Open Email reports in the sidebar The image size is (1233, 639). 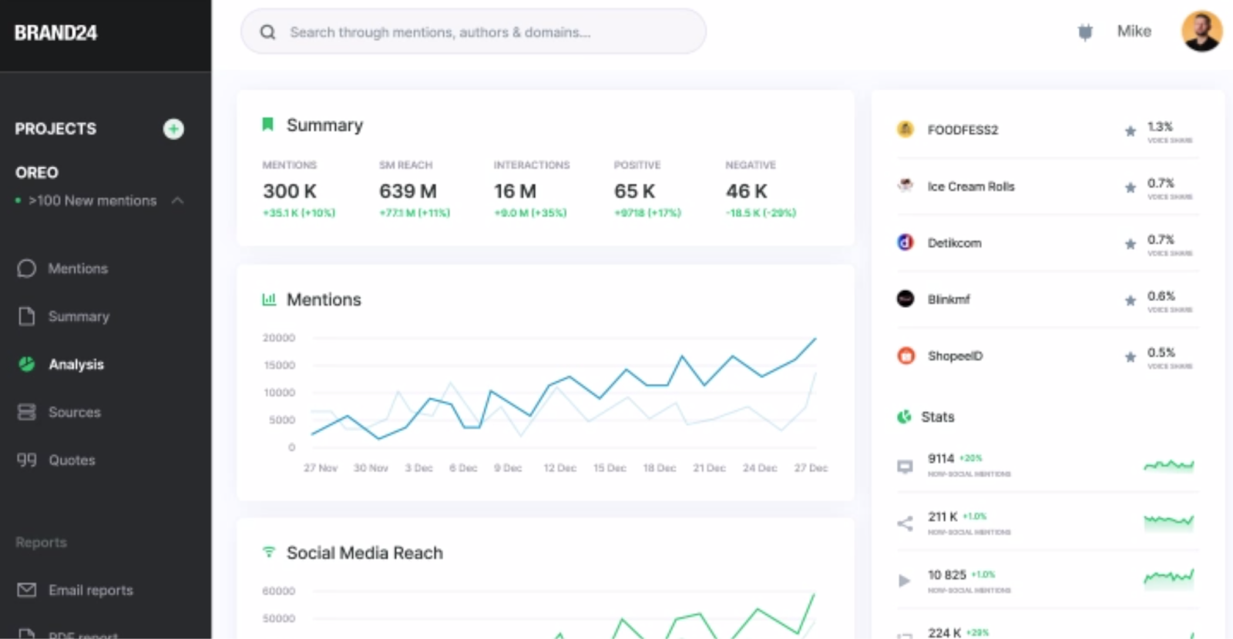pyautogui.click(x=91, y=590)
